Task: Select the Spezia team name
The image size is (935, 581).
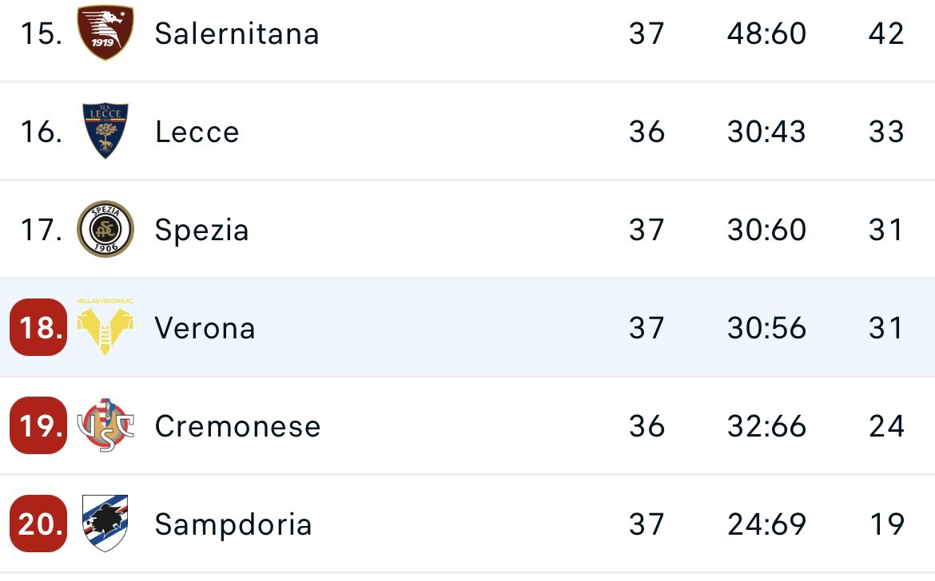Action: (201, 231)
